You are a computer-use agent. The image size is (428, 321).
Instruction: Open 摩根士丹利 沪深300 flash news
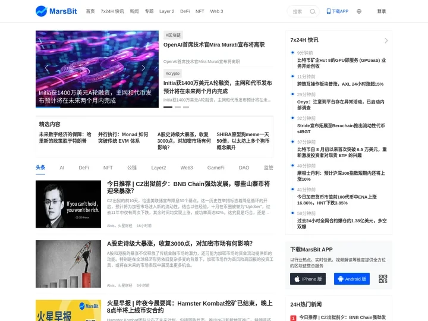[341, 176]
